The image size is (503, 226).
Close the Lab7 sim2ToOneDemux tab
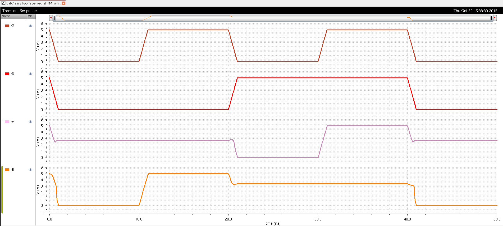point(63,3)
